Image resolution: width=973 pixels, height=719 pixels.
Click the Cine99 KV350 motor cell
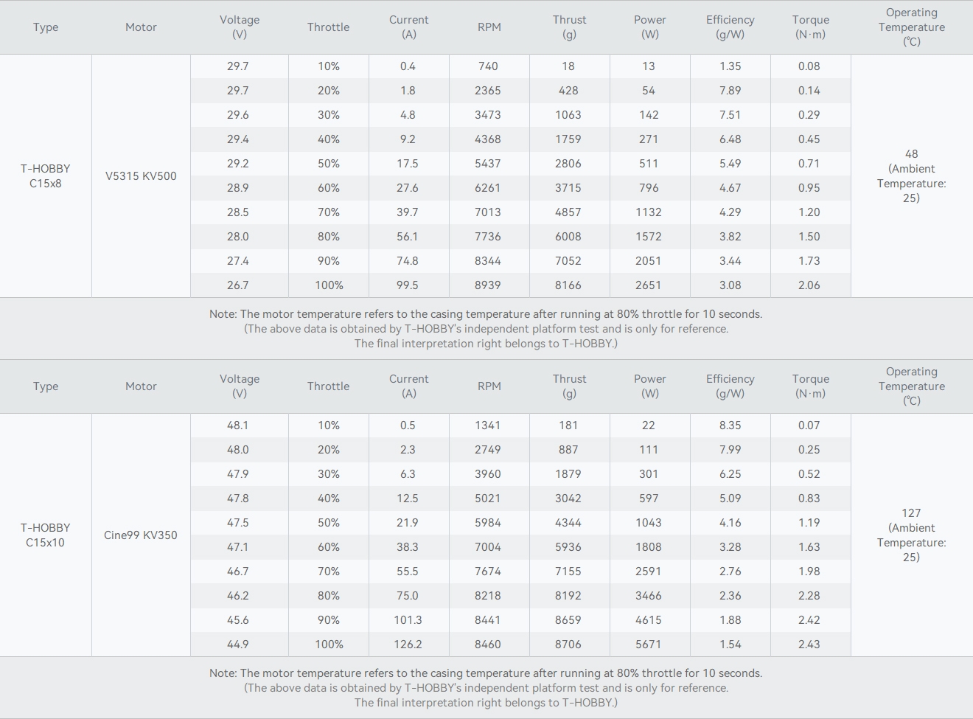(141, 535)
